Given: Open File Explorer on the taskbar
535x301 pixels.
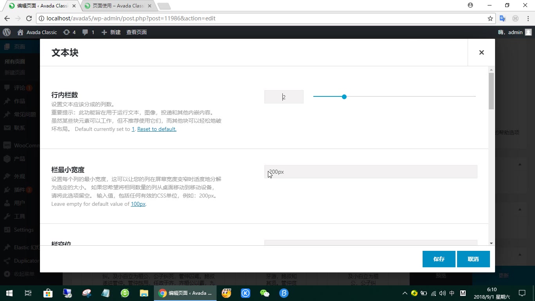Looking at the screenshot, I should (144, 293).
